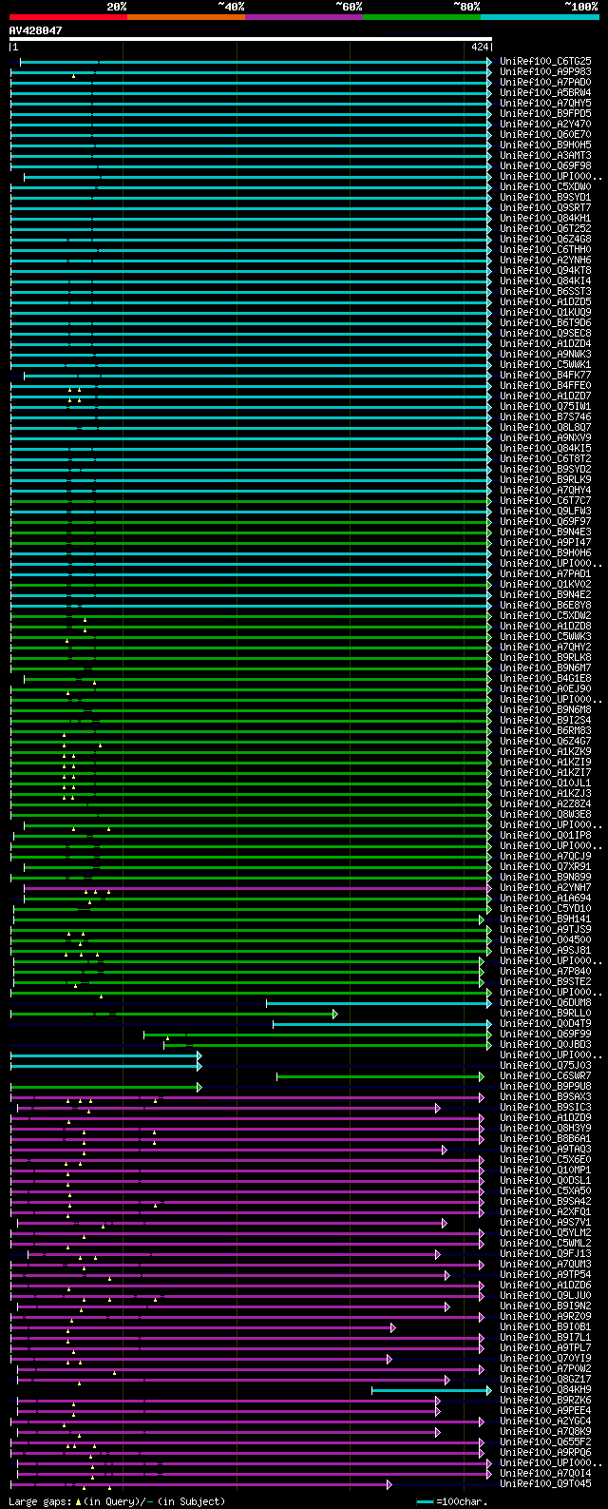This screenshot has width=608, height=1509.
Task: Select hit label UniRef100_Q9LJU0
Action: (x=545, y=1295)
